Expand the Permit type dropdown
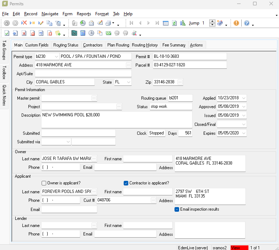Viewport: 279px width, 250px height. click(x=57, y=56)
